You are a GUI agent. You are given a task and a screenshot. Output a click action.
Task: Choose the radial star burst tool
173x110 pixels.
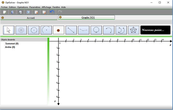pyautogui.click(x=21, y=30)
